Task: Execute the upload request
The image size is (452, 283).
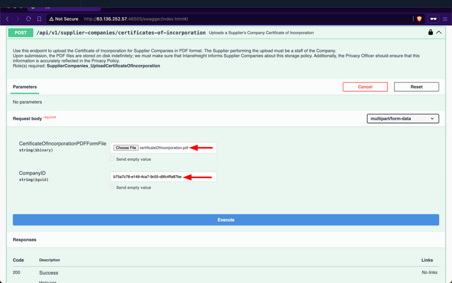Action: (x=226, y=220)
